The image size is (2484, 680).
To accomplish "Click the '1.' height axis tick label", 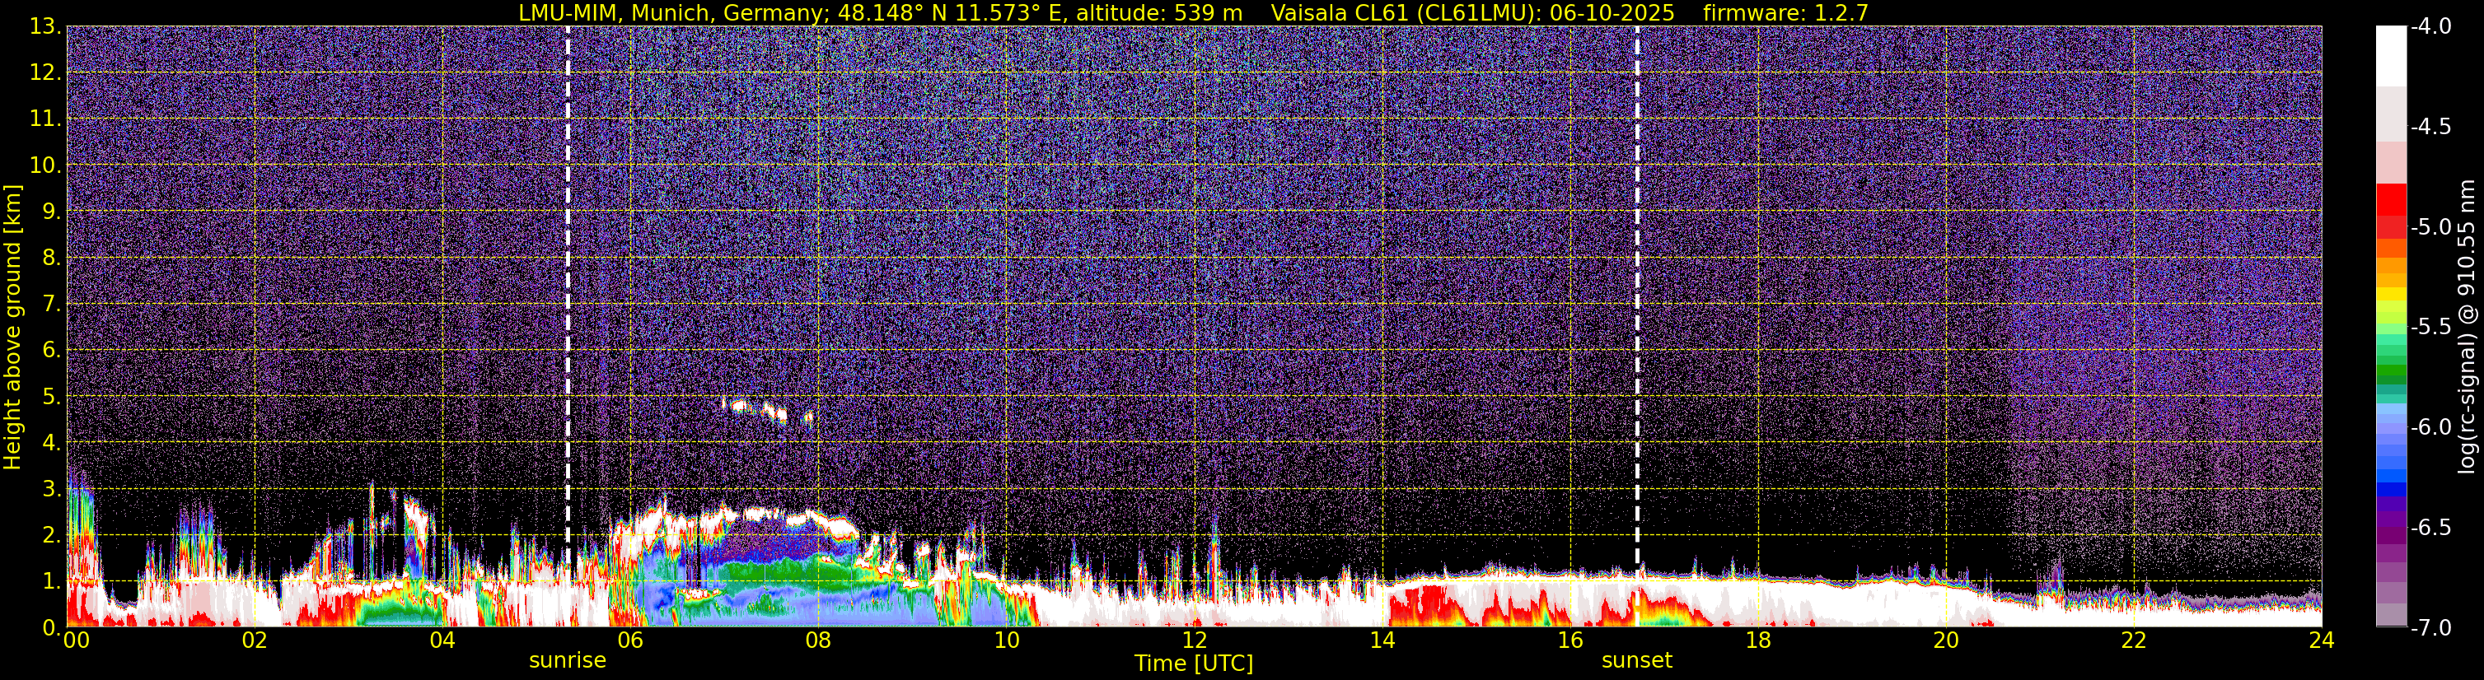I will pos(51,582).
